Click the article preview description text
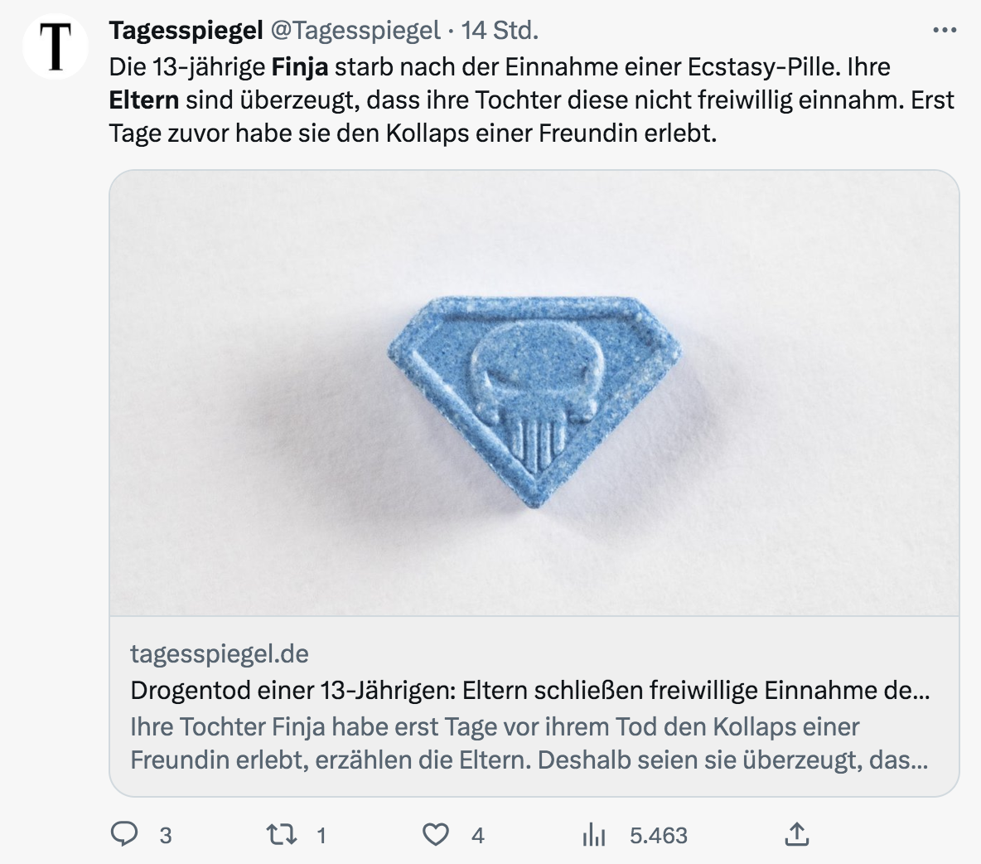 529,743
